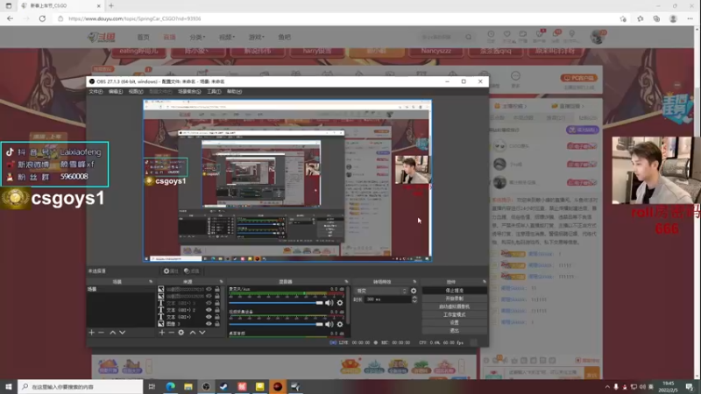This screenshot has height=394, width=701.
Task: Click the Windows Start button
Action: click(x=9, y=386)
